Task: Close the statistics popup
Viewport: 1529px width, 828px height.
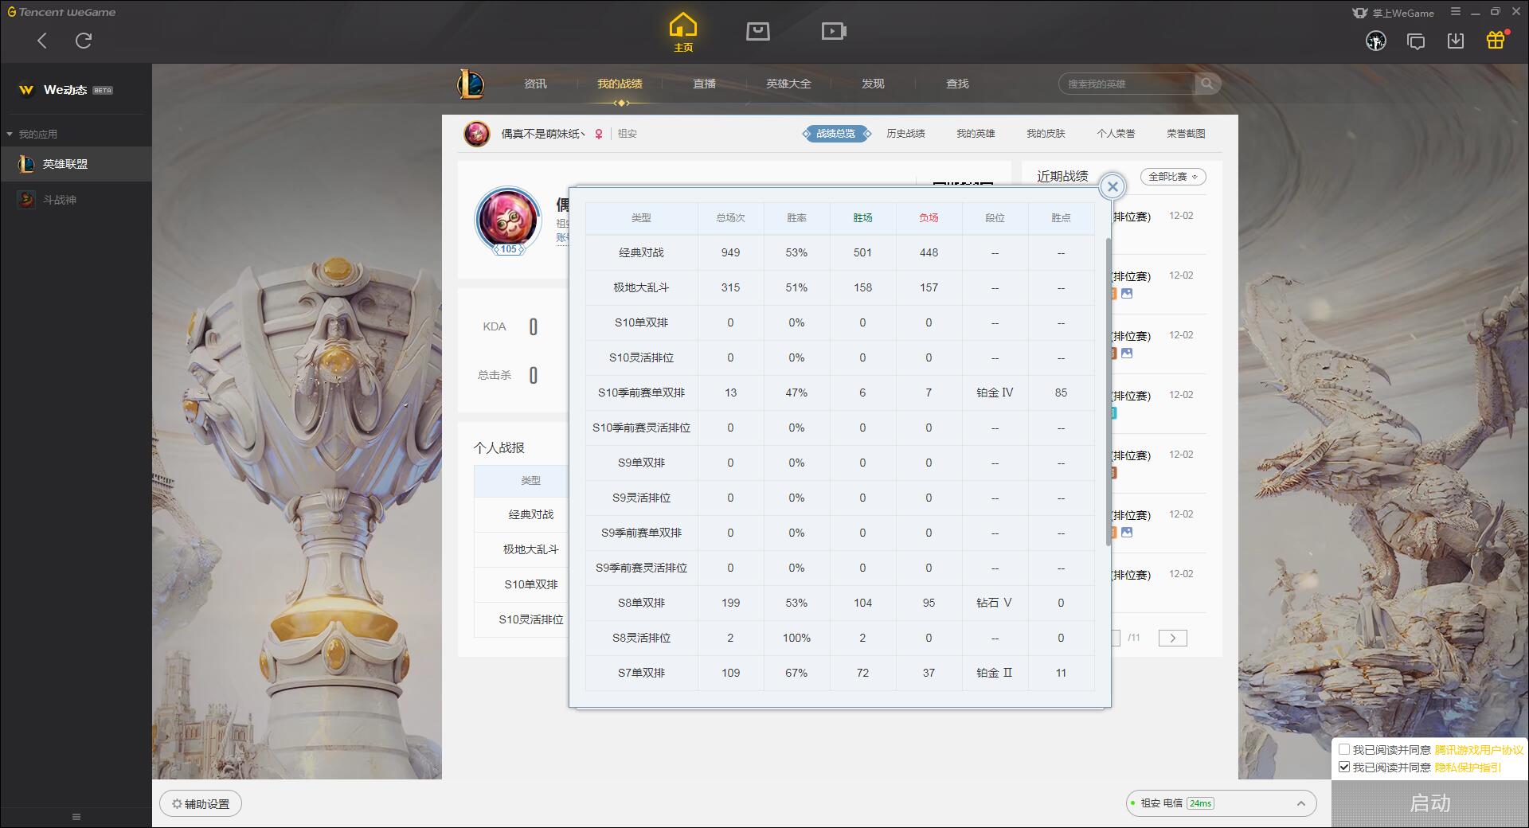Action: click(x=1113, y=186)
